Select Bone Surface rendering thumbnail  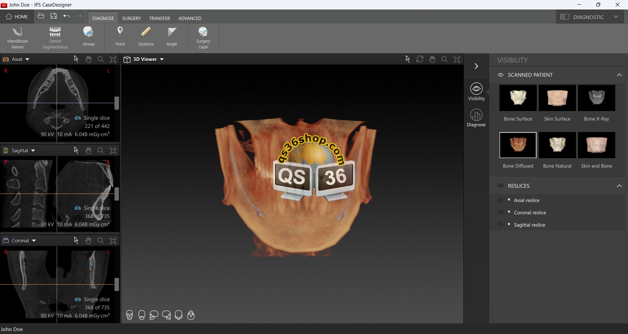518,98
